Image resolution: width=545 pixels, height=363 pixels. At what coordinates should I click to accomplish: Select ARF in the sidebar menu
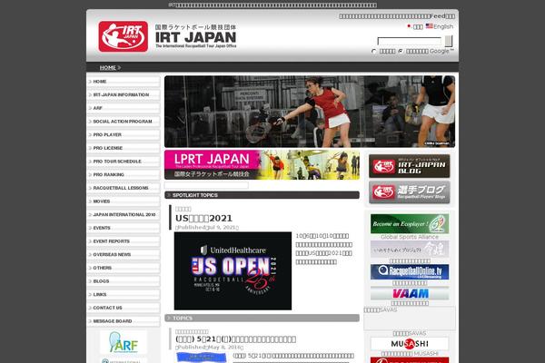[124, 108]
